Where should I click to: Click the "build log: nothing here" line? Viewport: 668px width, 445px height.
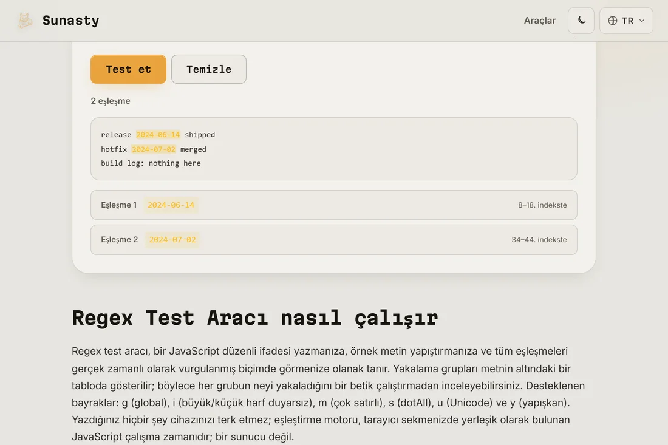151,163
